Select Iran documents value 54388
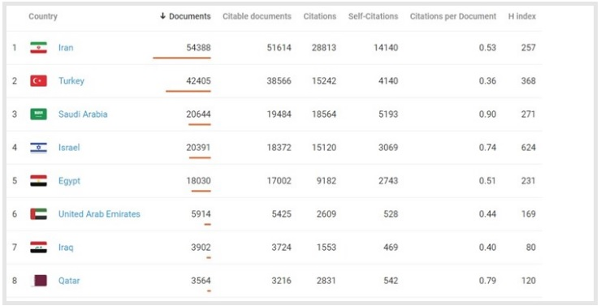 click(198, 48)
